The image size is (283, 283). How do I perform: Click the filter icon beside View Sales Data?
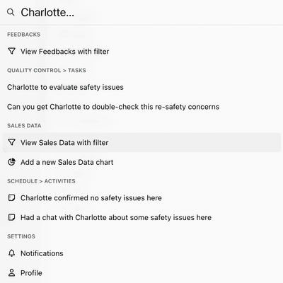[x=11, y=142]
